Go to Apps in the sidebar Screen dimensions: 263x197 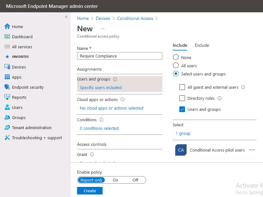click(17, 77)
